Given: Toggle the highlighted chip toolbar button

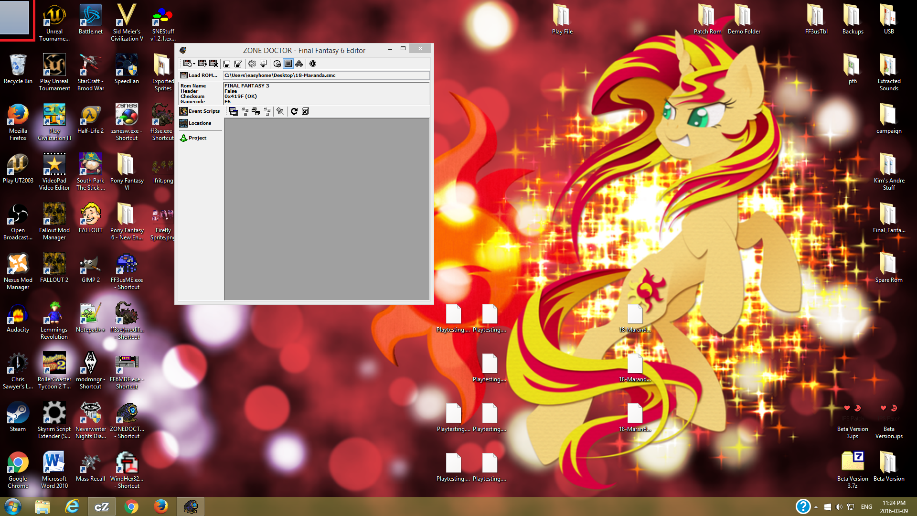Looking at the screenshot, I should (288, 64).
